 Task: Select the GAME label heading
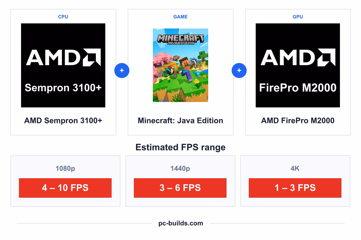(x=180, y=17)
